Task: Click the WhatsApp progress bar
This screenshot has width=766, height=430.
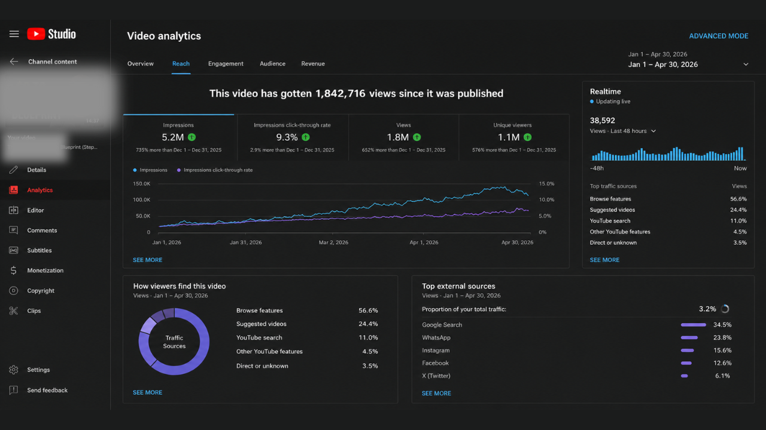Action: click(689, 337)
